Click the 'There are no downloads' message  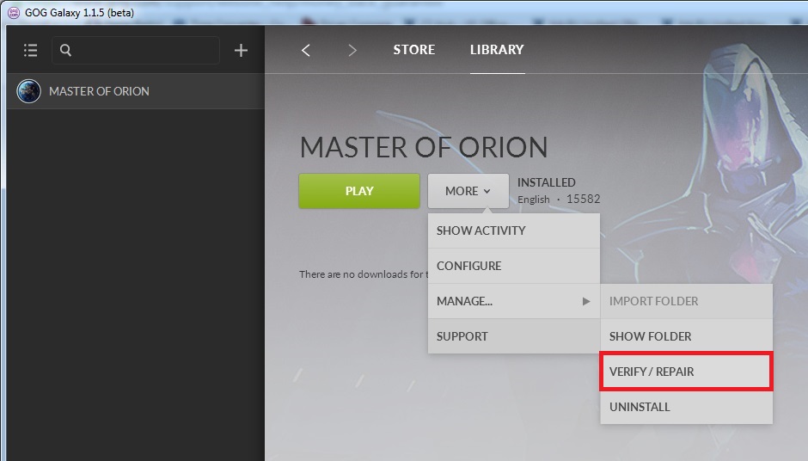(x=364, y=274)
